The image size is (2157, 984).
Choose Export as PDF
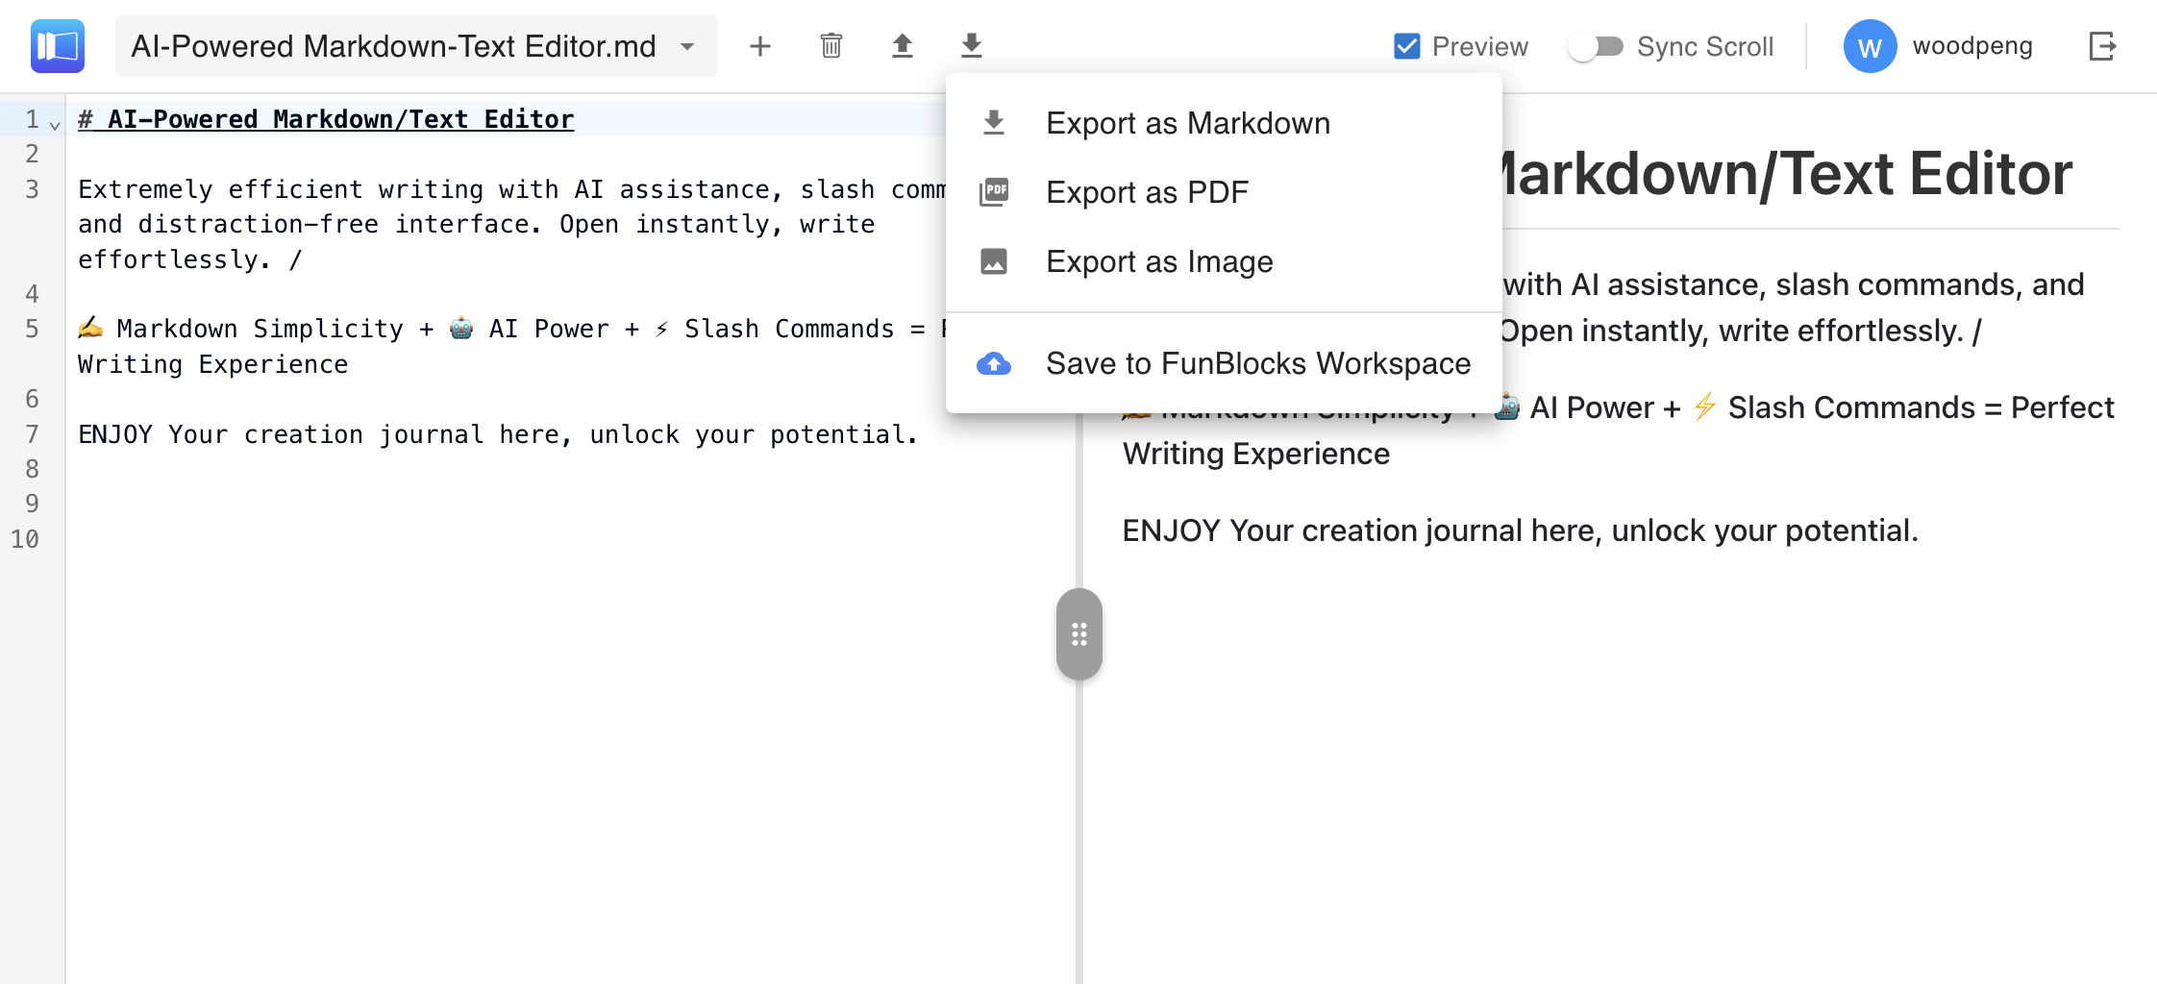(x=1146, y=192)
